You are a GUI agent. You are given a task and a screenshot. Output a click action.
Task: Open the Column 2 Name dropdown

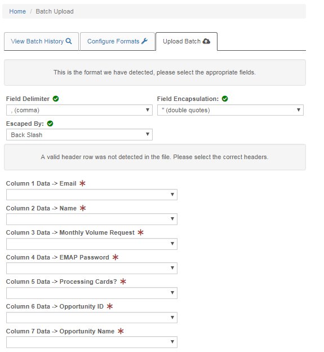point(92,219)
